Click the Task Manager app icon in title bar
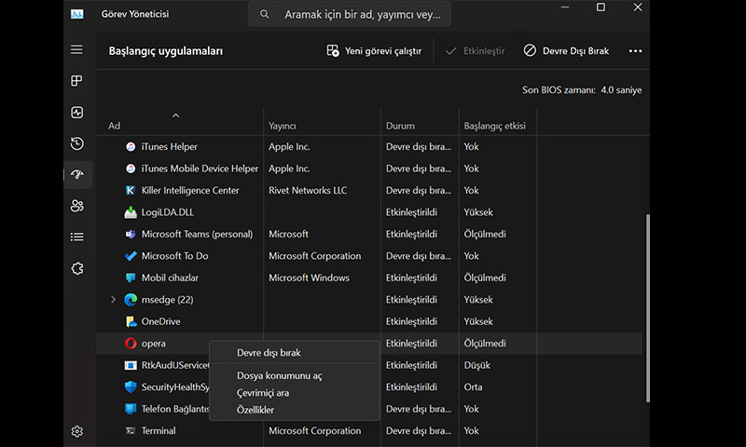Viewport: 746px width, 447px height. coord(77,14)
